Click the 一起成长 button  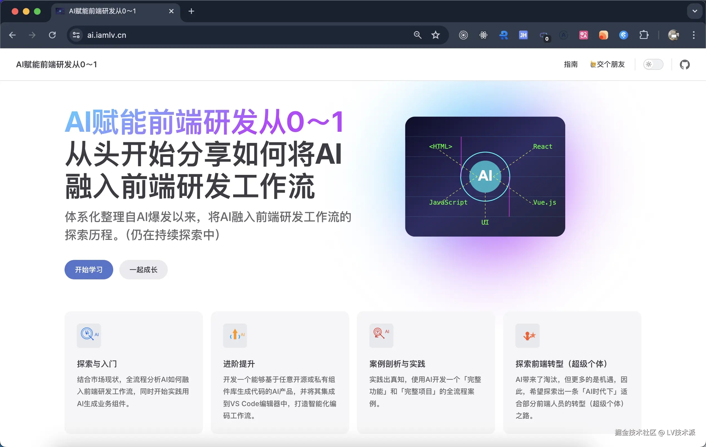coord(143,269)
